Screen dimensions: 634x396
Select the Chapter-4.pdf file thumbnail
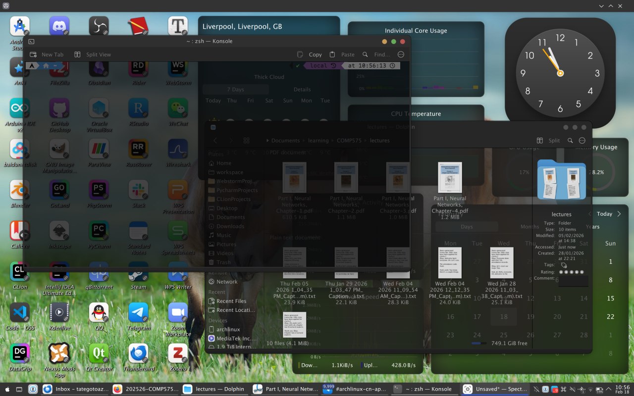(x=450, y=177)
